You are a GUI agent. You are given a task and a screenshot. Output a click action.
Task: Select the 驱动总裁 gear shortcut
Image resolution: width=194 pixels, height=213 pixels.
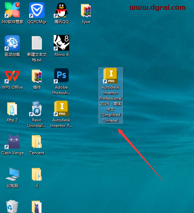12,43
